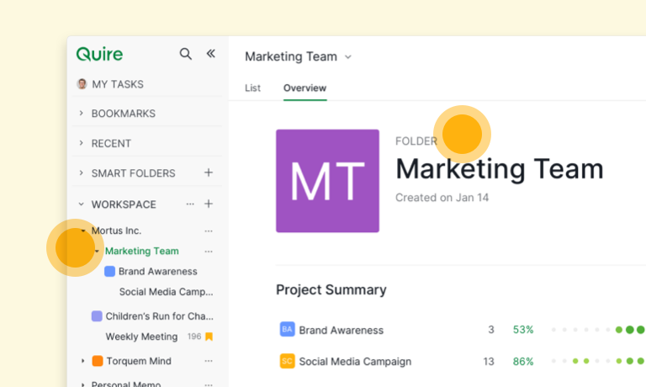Click the Created on Jan 14 text
This screenshot has height=387, width=646.
[442, 198]
